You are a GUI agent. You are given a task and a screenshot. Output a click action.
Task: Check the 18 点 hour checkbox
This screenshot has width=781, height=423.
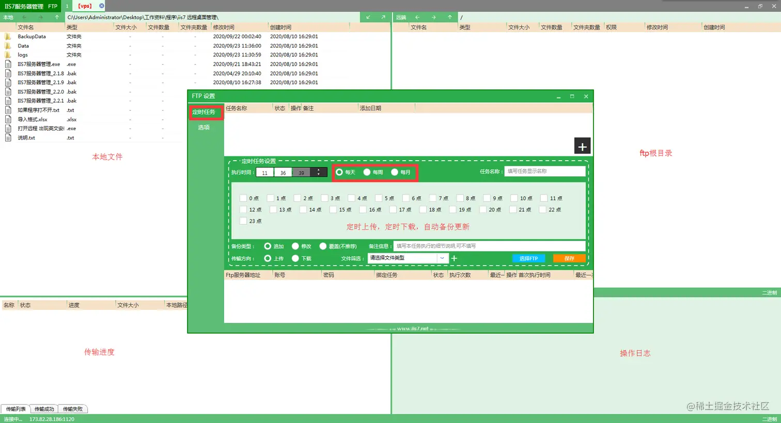(423, 209)
